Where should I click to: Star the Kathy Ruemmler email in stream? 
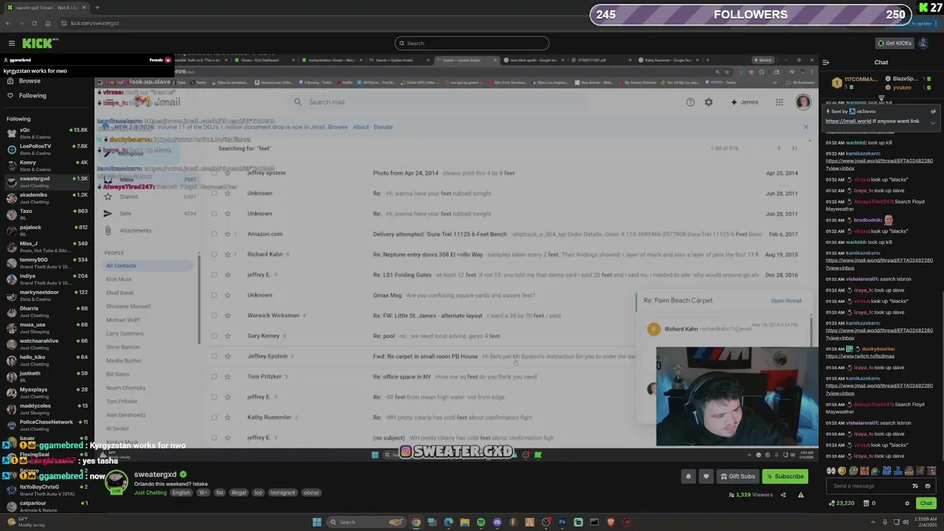click(x=227, y=417)
